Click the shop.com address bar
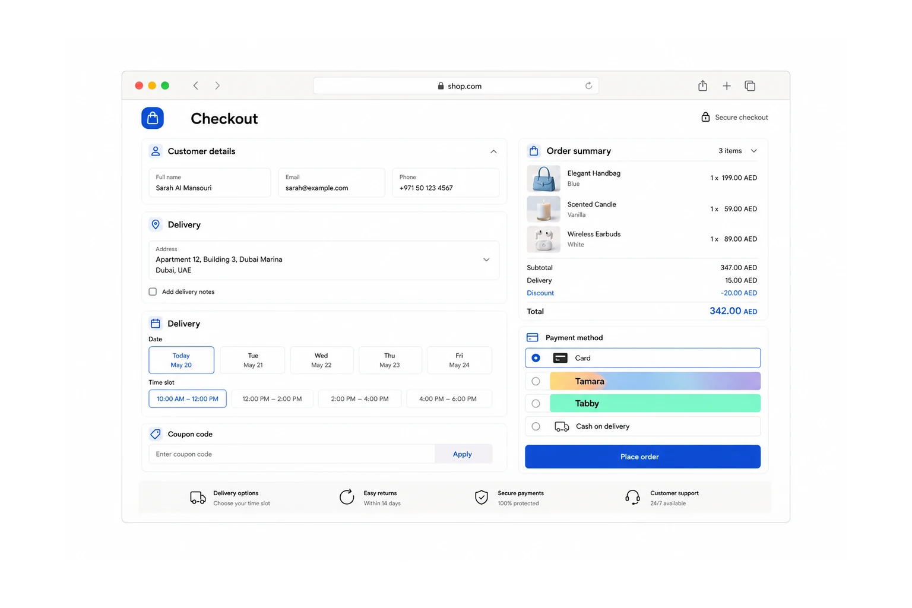This screenshot has height=608, width=912. click(x=456, y=86)
